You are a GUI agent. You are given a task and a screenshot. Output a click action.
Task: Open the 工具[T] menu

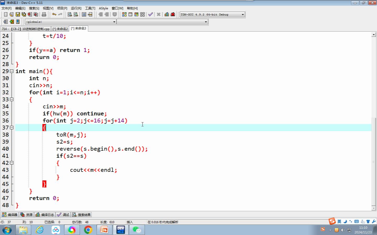(x=90, y=8)
